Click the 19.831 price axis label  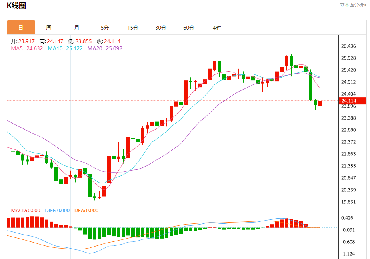pyautogui.click(x=348, y=202)
